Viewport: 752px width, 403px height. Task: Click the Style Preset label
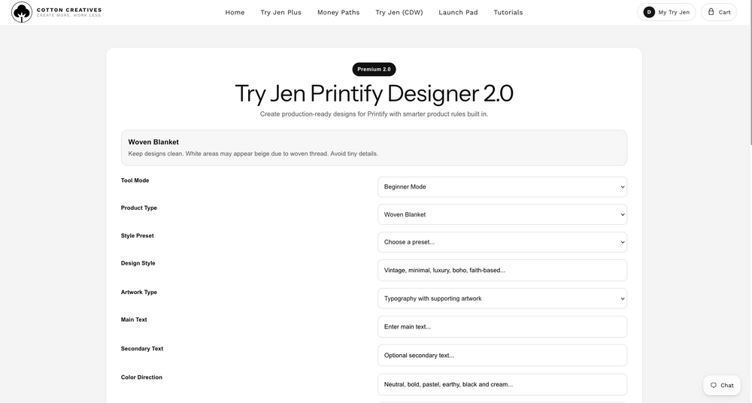click(x=137, y=235)
